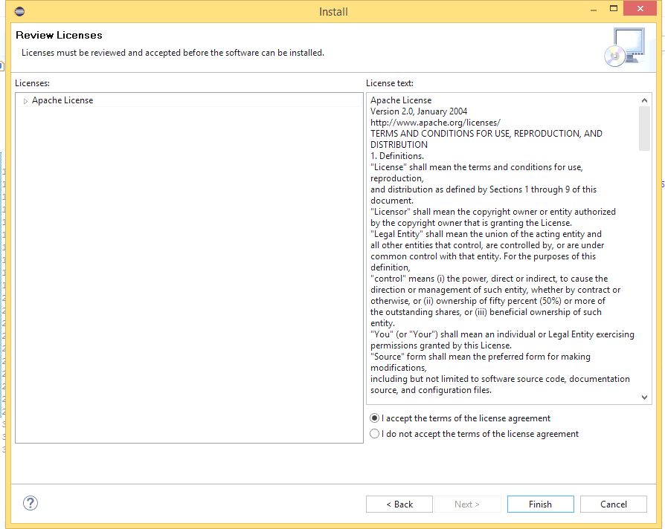Viewport: 665px width, 529px height.
Task: Click the Back button
Action: [399, 504]
